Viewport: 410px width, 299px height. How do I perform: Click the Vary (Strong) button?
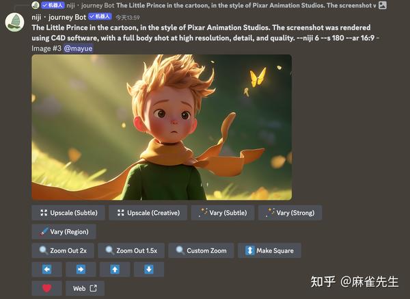[290, 213]
